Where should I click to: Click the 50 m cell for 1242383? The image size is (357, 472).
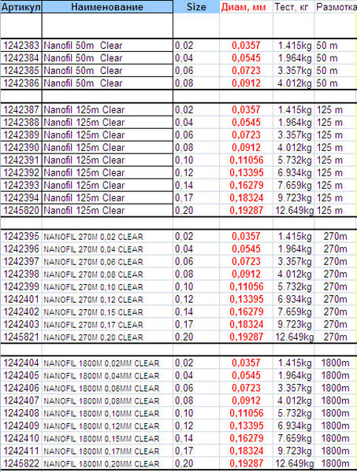[336, 46]
